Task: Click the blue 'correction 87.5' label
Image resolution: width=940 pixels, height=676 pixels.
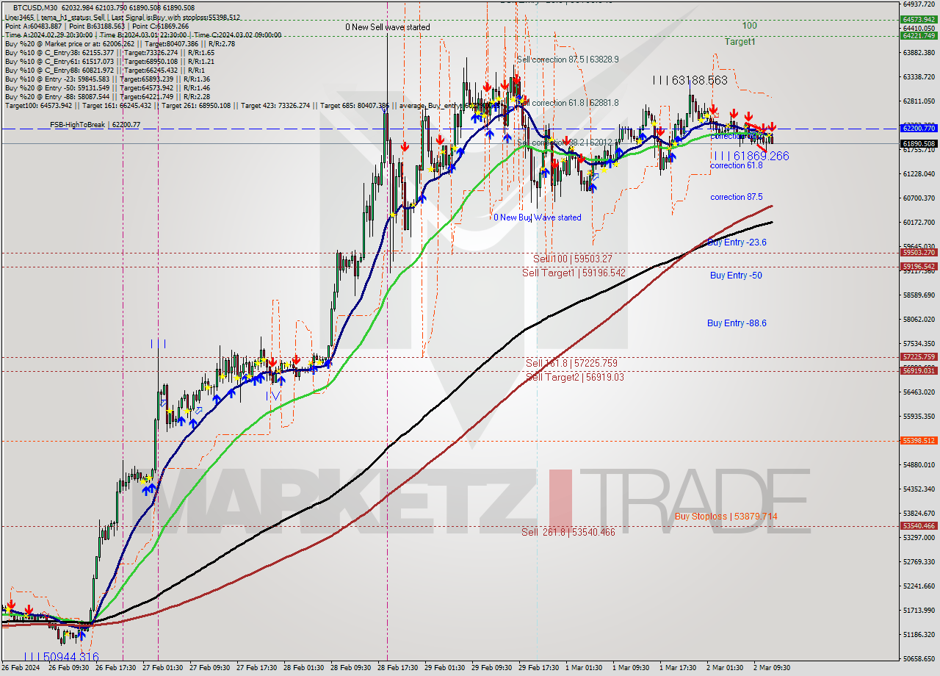Action: 737,197
